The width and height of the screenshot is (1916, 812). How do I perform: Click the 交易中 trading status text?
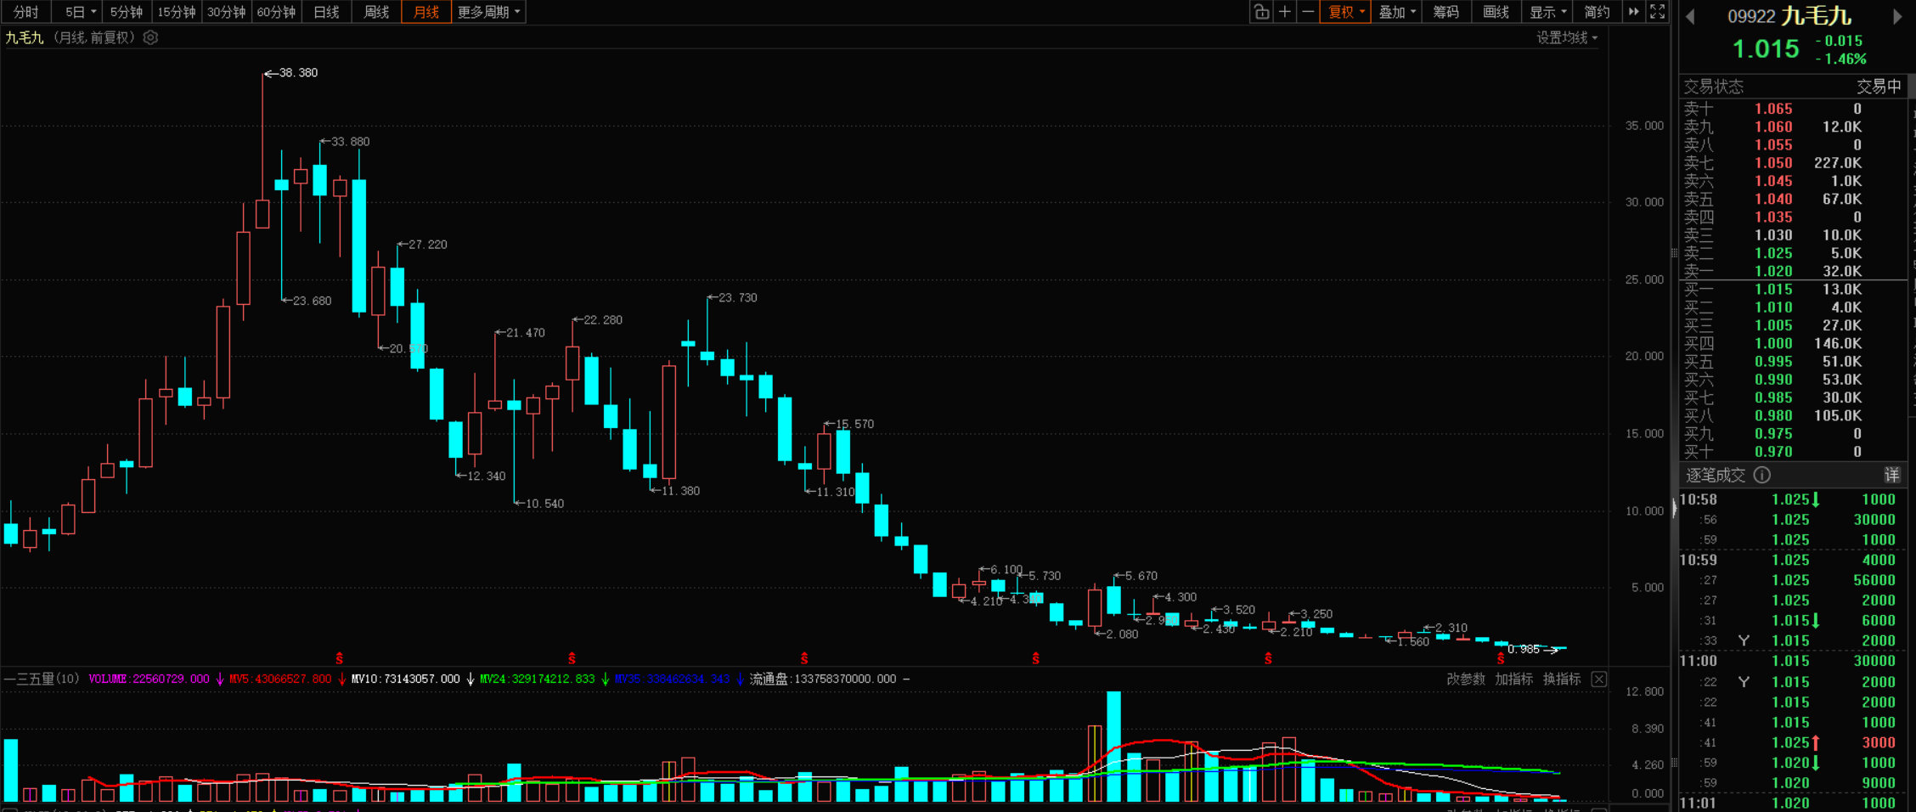(1879, 87)
